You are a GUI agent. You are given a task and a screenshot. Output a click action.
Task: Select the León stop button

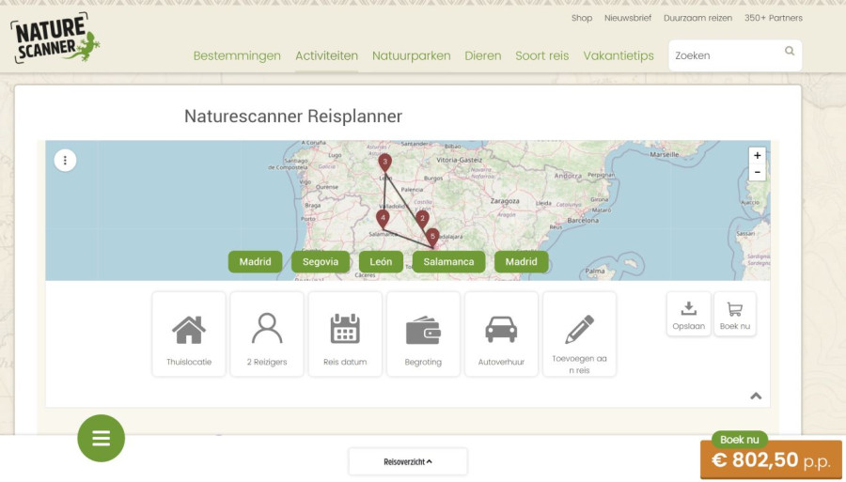[x=381, y=262]
